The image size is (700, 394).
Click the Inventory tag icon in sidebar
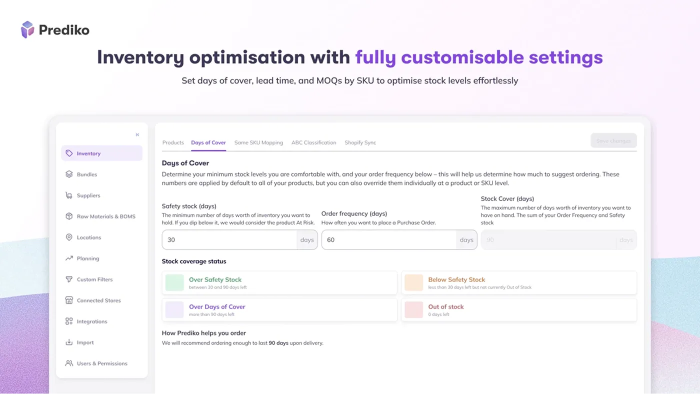click(x=69, y=153)
